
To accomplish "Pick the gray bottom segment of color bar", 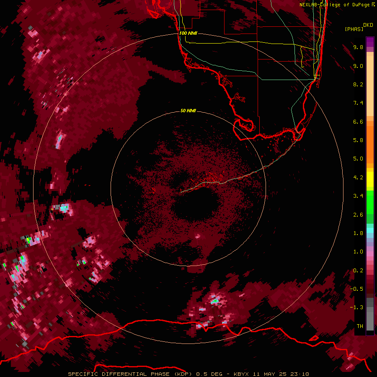I will 370,320.
